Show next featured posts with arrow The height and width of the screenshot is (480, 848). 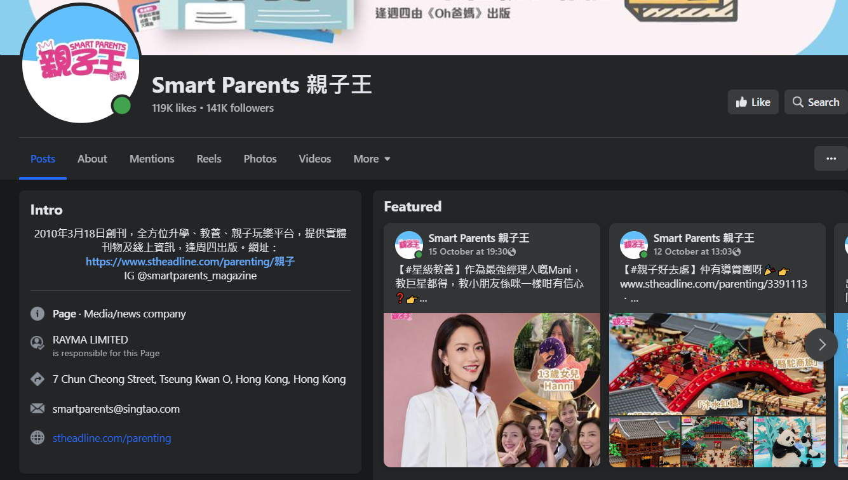[x=821, y=345]
